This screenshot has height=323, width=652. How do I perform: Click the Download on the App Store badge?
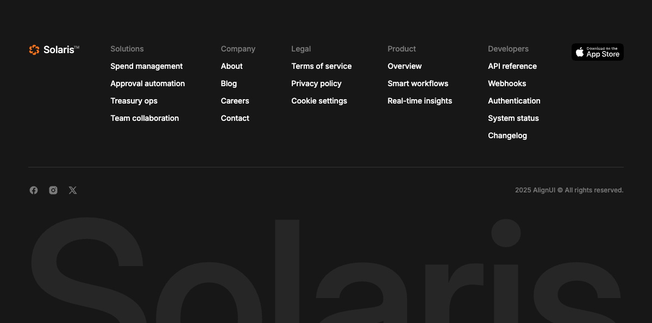click(598, 52)
